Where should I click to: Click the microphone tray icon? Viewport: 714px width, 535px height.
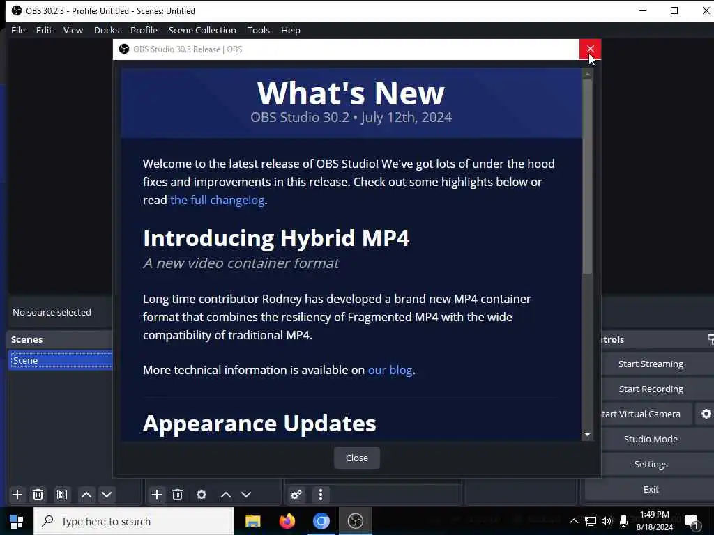(x=623, y=521)
